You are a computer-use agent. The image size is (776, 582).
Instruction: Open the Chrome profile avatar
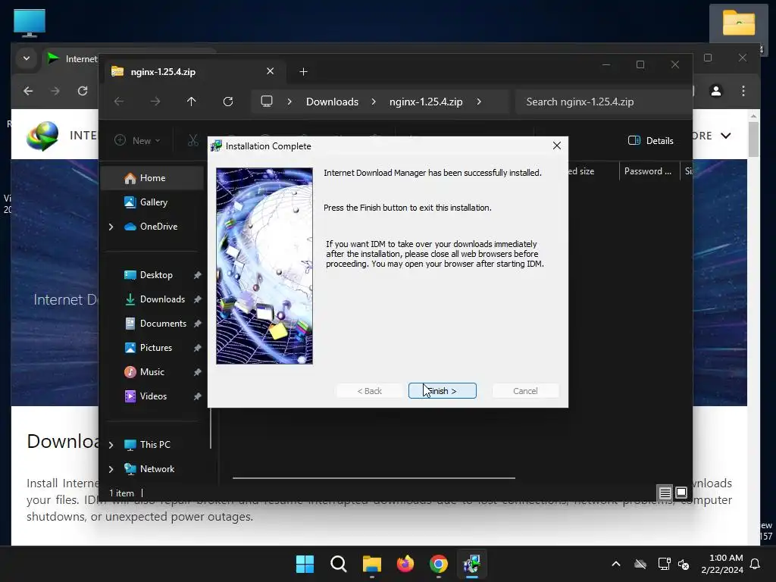tap(715, 91)
